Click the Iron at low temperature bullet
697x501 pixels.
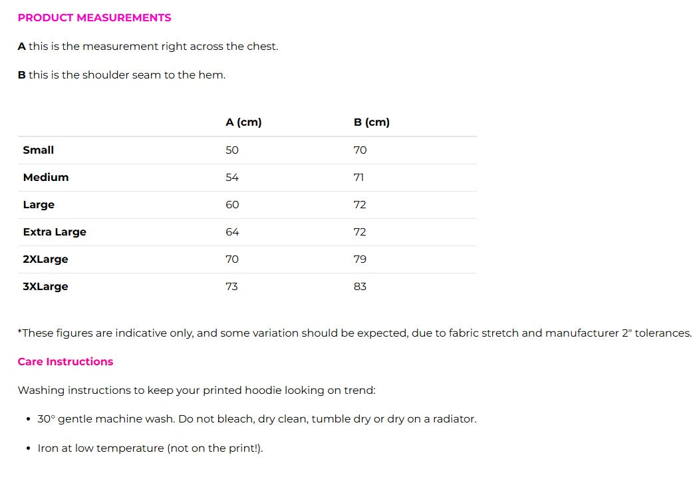(x=150, y=448)
